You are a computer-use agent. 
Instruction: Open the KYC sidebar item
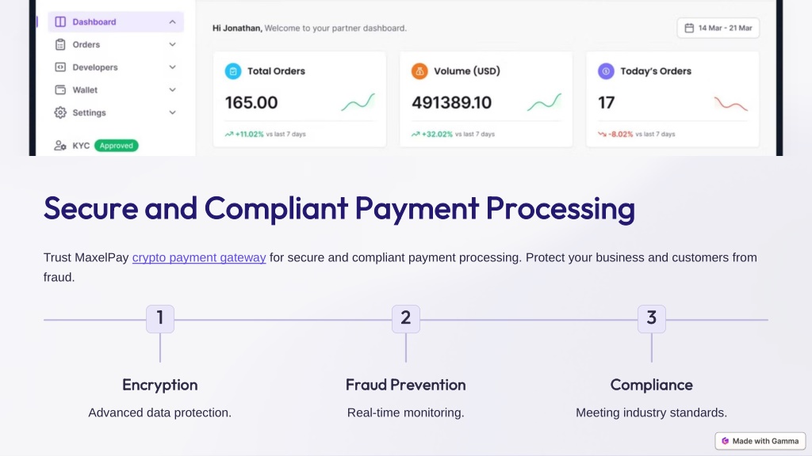[x=96, y=146]
